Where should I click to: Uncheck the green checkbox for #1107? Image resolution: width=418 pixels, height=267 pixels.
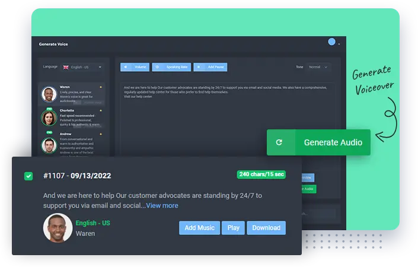tap(28, 176)
